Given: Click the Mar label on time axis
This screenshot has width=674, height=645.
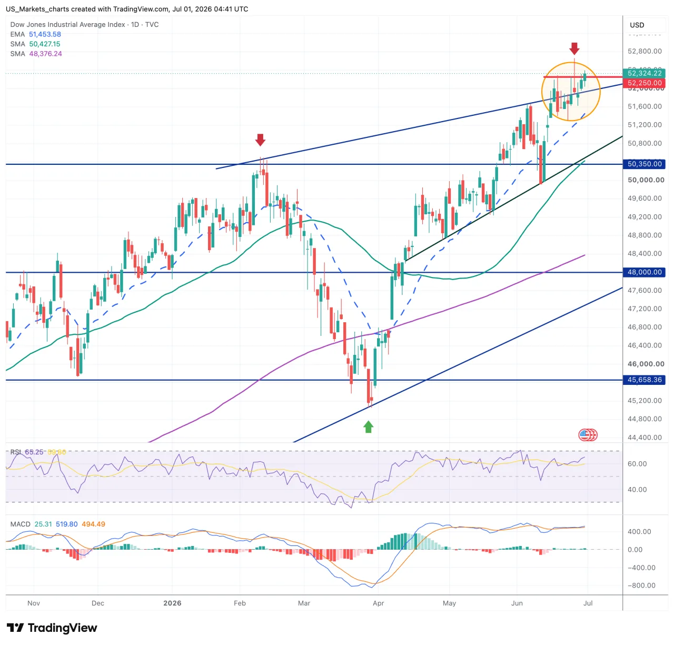Looking at the screenshot, I should click(x=304, y=603).
